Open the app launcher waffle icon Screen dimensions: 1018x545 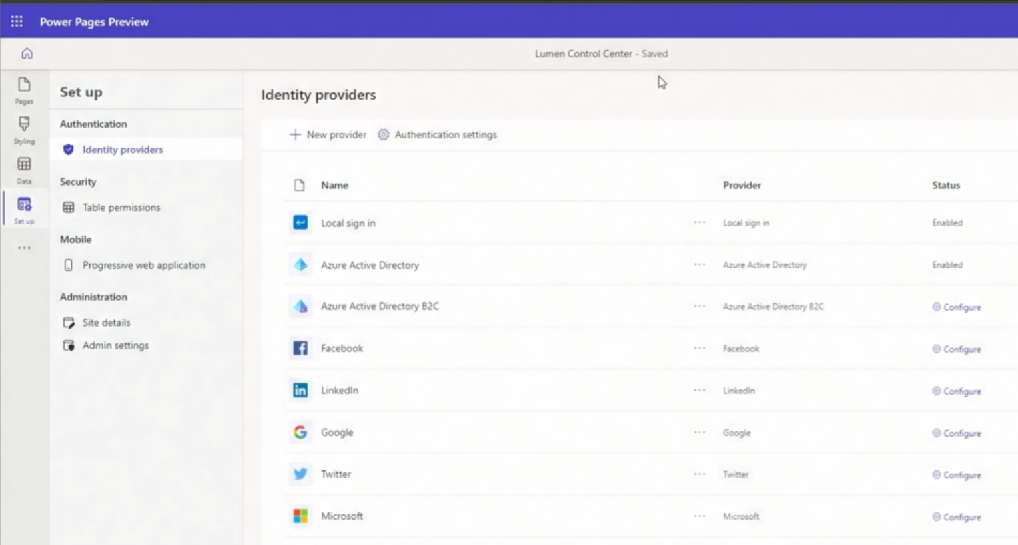pyautogui.click(x=17, y=22)
